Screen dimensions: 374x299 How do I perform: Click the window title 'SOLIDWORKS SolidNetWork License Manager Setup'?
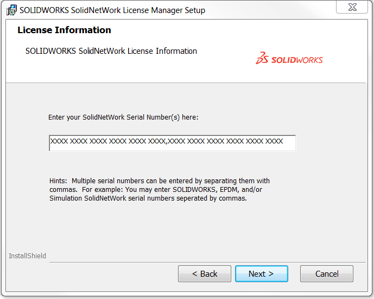[112, 10]
